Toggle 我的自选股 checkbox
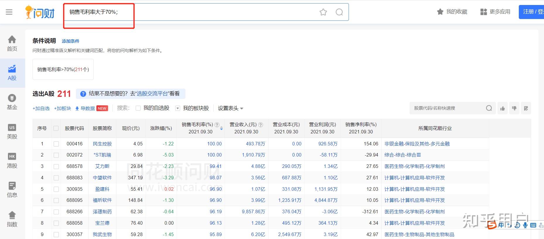This screenshot has height=239, width=544. [138, 108]
